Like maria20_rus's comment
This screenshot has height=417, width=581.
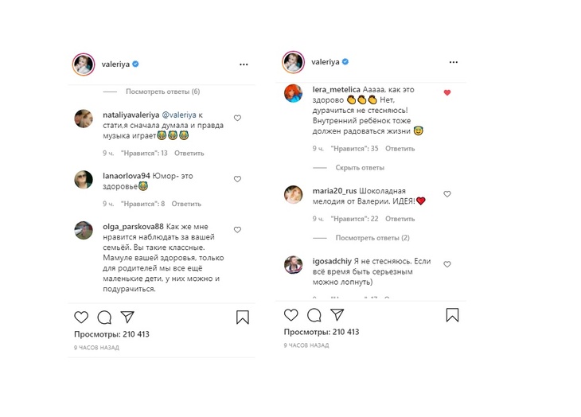[447, 194]
